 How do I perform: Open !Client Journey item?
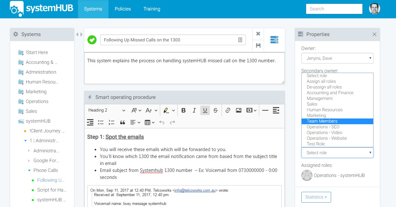47,131
